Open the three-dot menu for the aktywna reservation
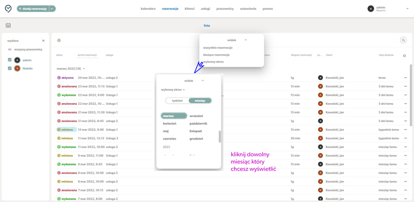Image resolution: width=414 pixels, height=202 pixels. coord(405,78)
